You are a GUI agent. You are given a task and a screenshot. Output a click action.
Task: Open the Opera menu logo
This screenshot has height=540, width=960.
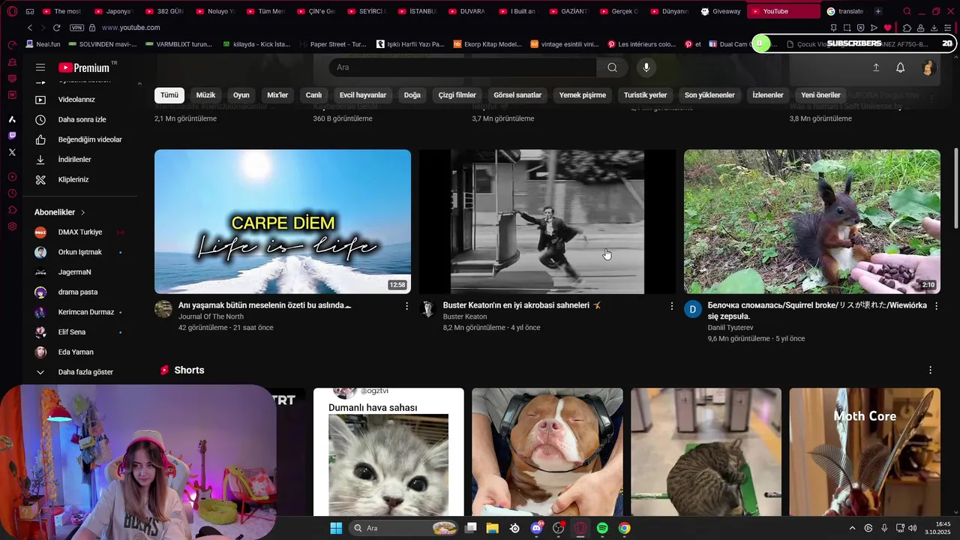click(12, 11)
